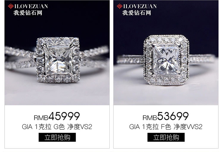This screenshot has width=223, height=152.
Task: Click 我爱钻石网 text on the left image
Action: coord(28,13)
